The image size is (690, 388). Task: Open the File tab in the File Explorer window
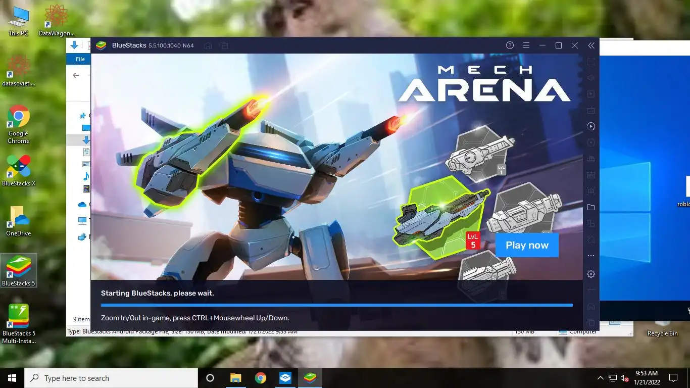80,59
